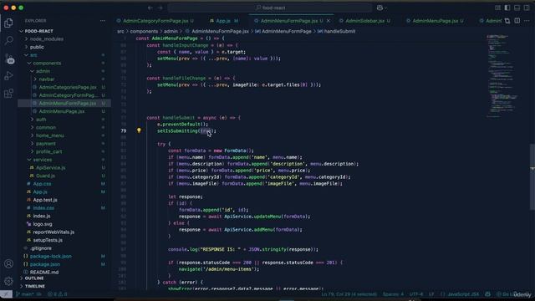The width and height of the screenshot is (535, 301).
Task: Open the Explorer view in activity bar
Action: click(x=8, y=23)
